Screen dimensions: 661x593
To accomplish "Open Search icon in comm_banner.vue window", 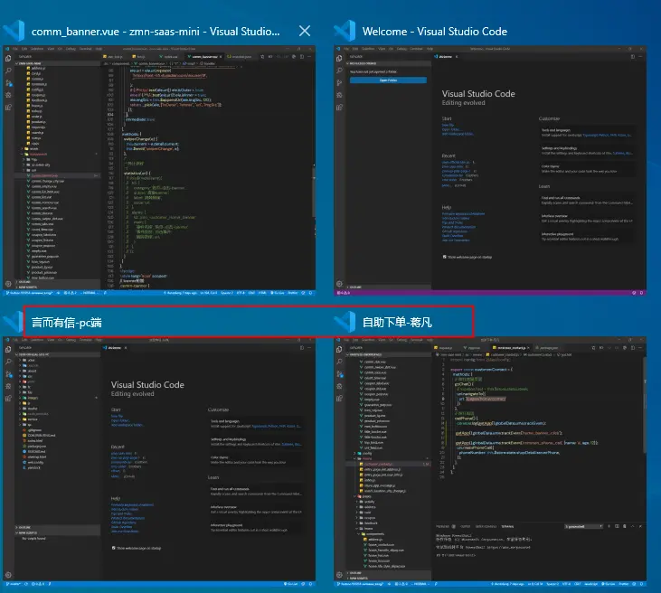I will (8, 71).
